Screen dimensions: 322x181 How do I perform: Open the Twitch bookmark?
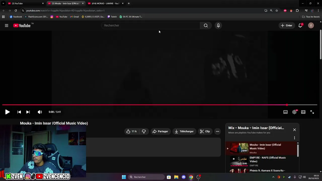[112, 17]
